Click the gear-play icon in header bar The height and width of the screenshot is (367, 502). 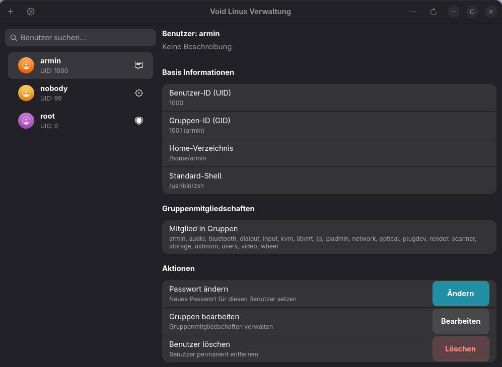coord(31,12)
